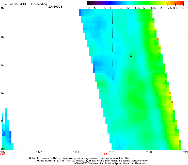Click the longitude axis label '-180'
This screenshot has height=165, width=188.
coord(3,152)
